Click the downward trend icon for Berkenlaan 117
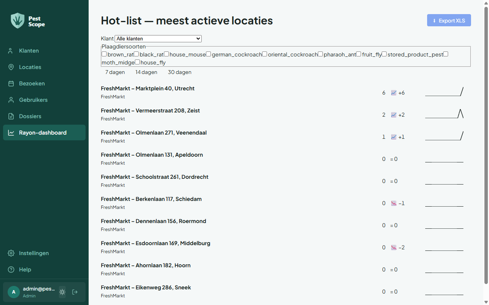 coord(394,203)
